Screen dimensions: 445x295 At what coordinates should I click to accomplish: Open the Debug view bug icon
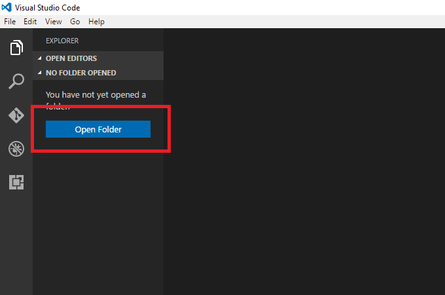coord(16,149)
